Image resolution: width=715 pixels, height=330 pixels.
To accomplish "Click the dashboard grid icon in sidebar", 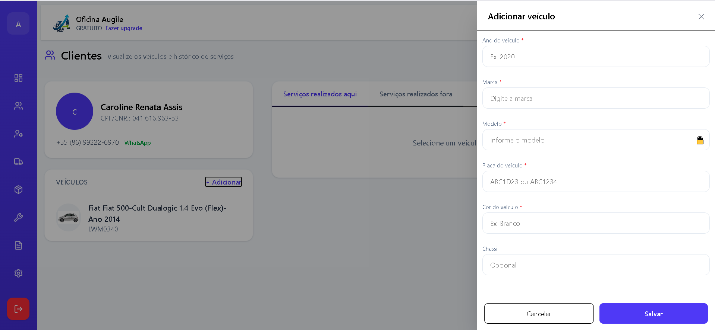I will click(18, 78).
